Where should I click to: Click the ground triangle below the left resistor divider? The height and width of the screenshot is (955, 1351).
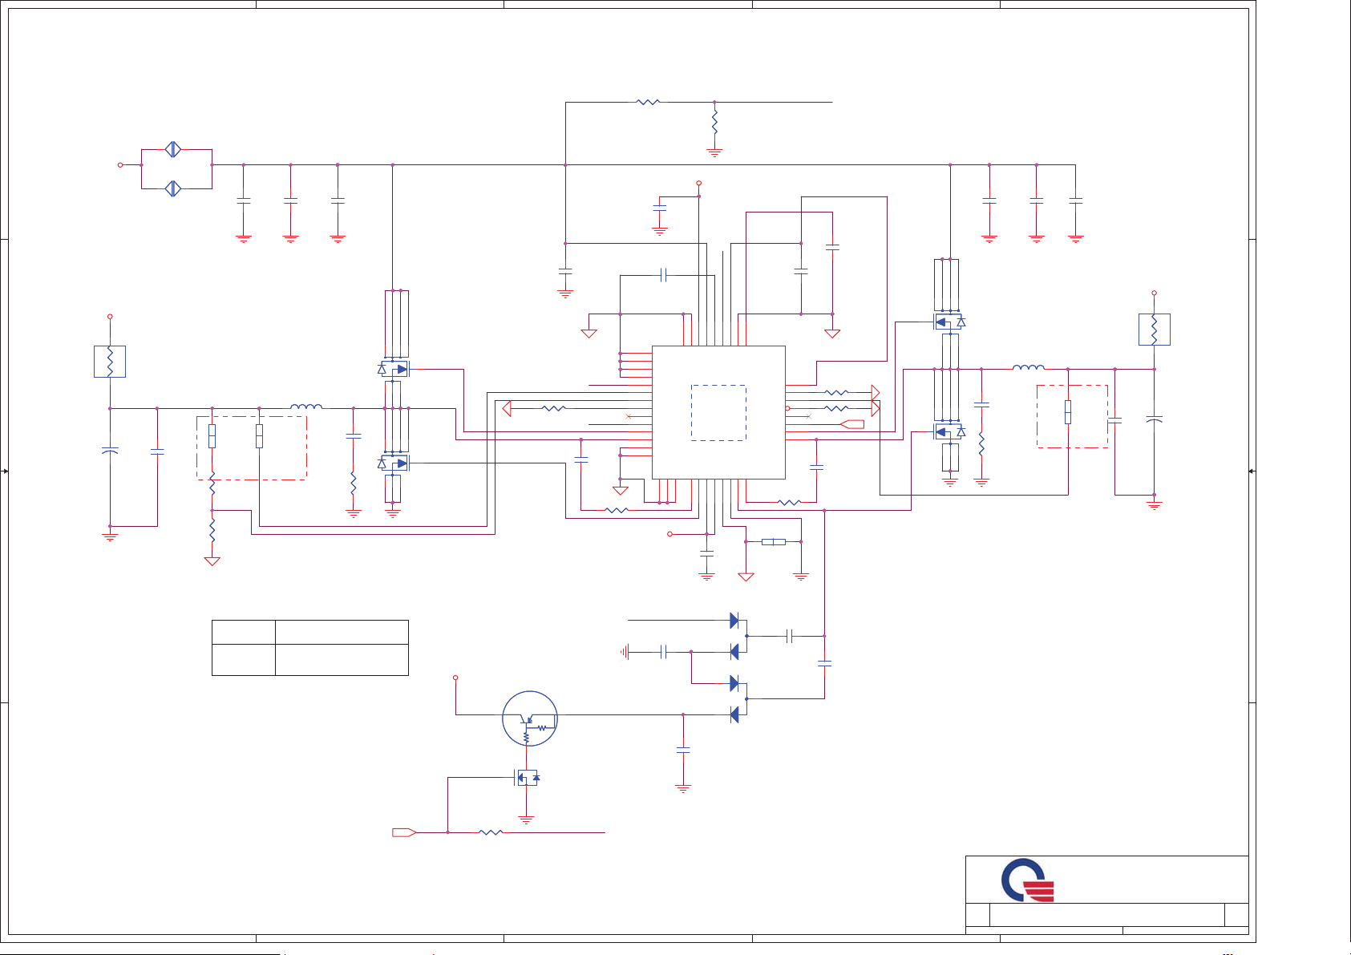(x=212, y=561)
